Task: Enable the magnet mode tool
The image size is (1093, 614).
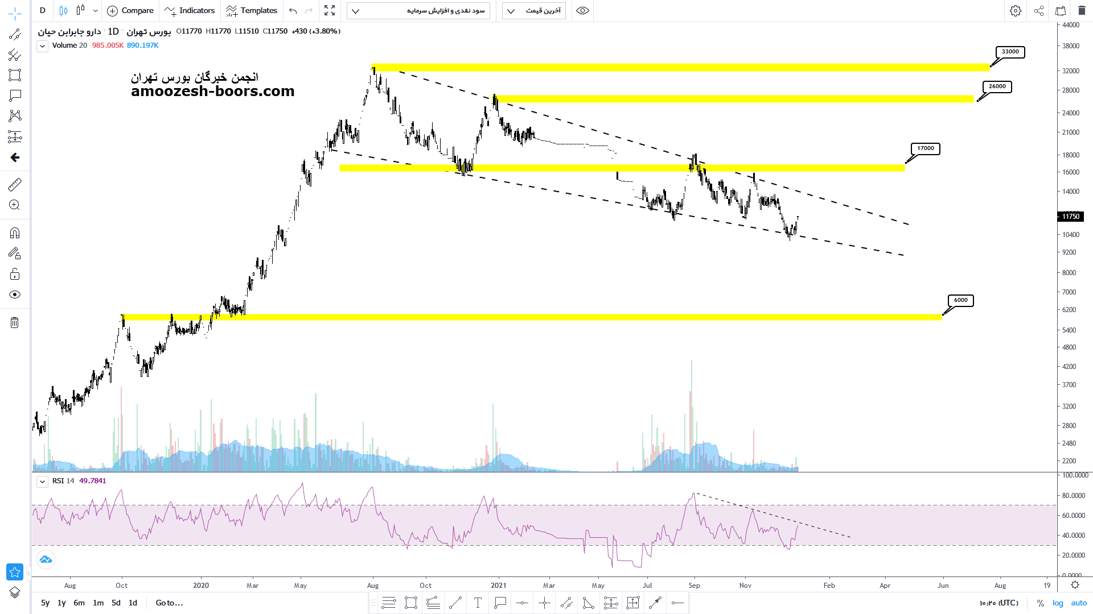Action: pyautogui.click(x=15, y=233)
